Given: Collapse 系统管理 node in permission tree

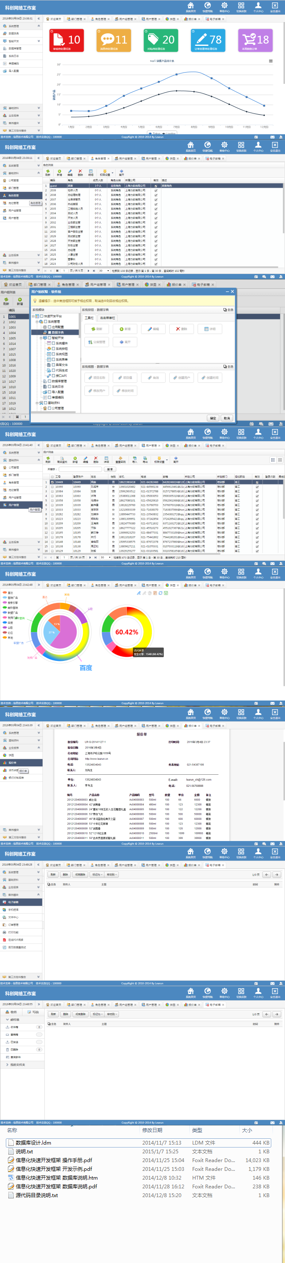Looking at the screenshot, I should (37, 321).
